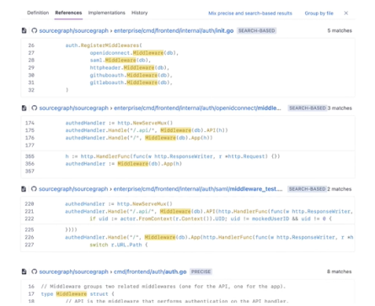Open the History tab
The image size is (375, 306).
[139, 13]
